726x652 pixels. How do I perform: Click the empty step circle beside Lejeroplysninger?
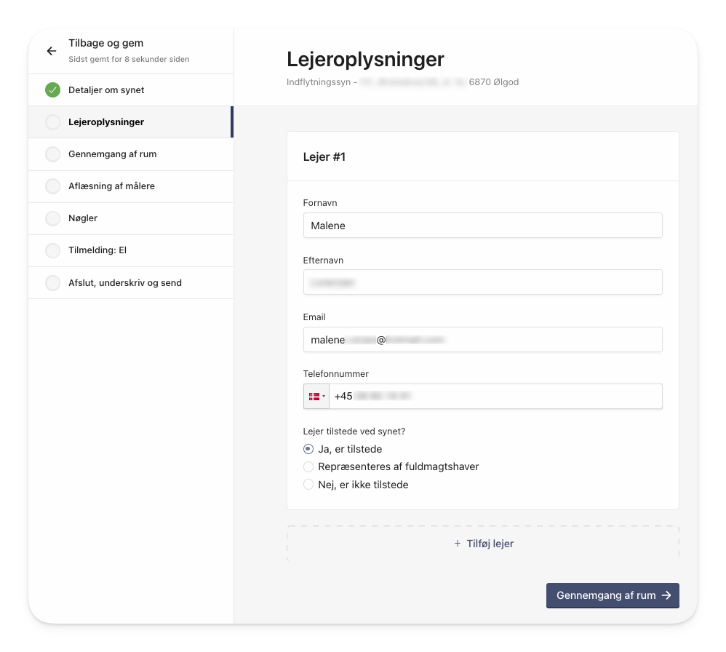(x=53, y=122)
